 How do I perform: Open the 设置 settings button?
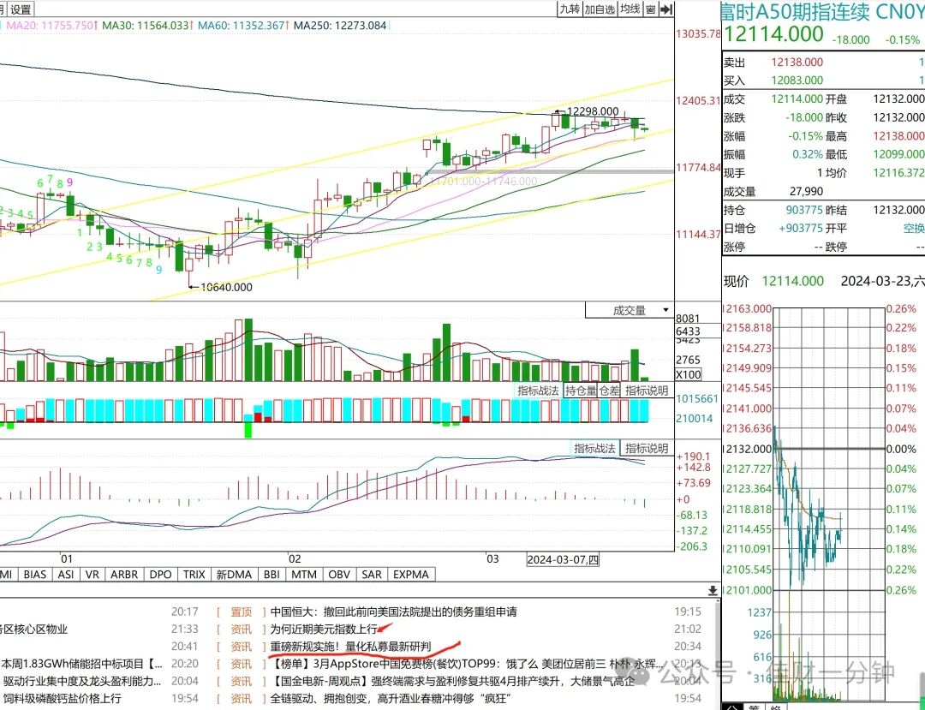pos(21,9)
